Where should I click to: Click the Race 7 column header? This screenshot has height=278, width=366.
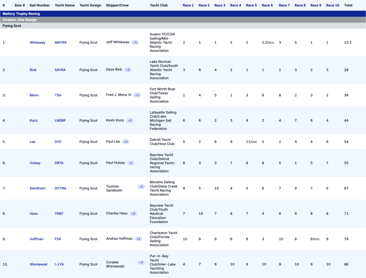[x=284, y=5]
